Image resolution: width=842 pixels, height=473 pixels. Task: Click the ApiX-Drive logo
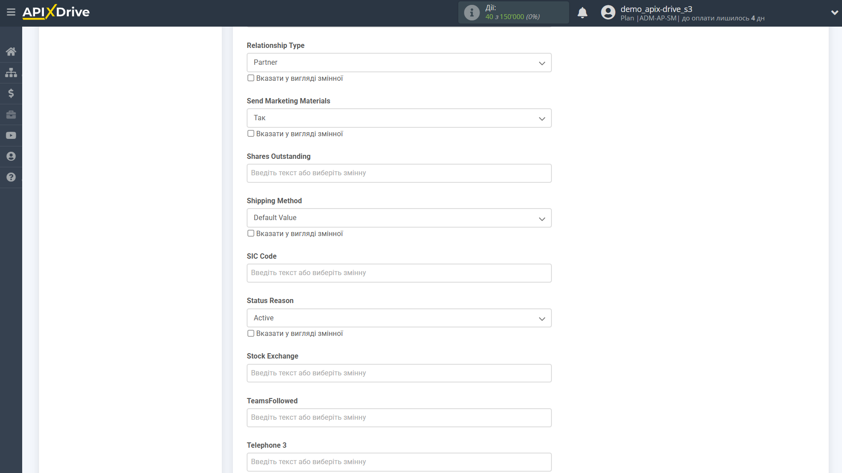(56, 12)
